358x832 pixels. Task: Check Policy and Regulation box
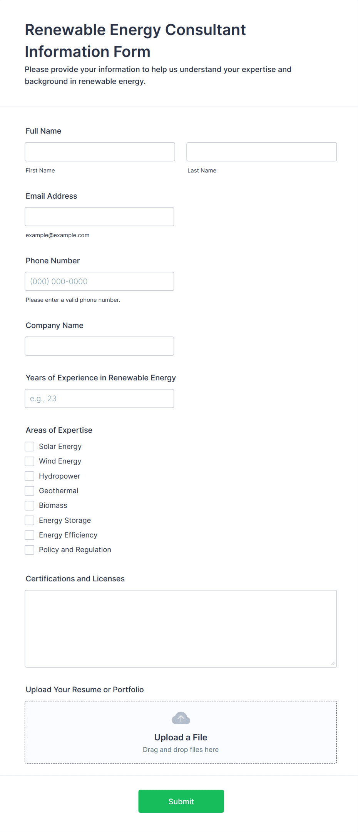pos(30,550)
